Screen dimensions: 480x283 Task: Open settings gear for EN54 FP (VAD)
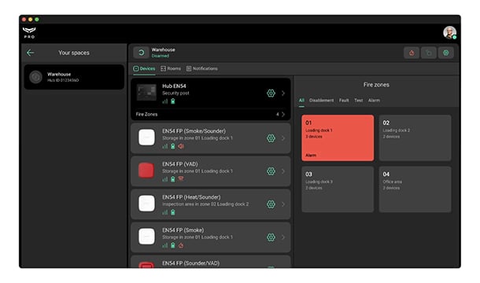(271, 171)
